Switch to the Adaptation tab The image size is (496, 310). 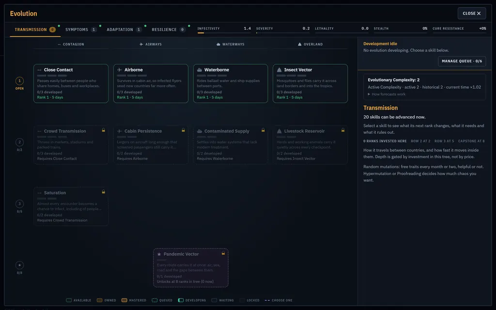tap(124, 30)
